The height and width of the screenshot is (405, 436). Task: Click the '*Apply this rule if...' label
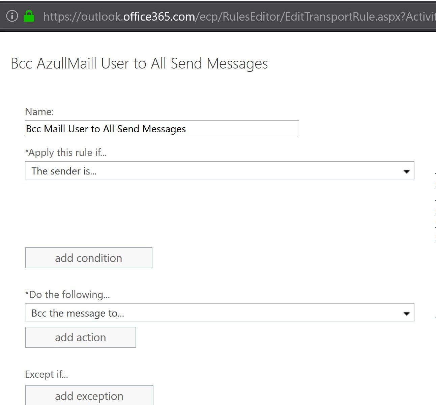point(66,153)
